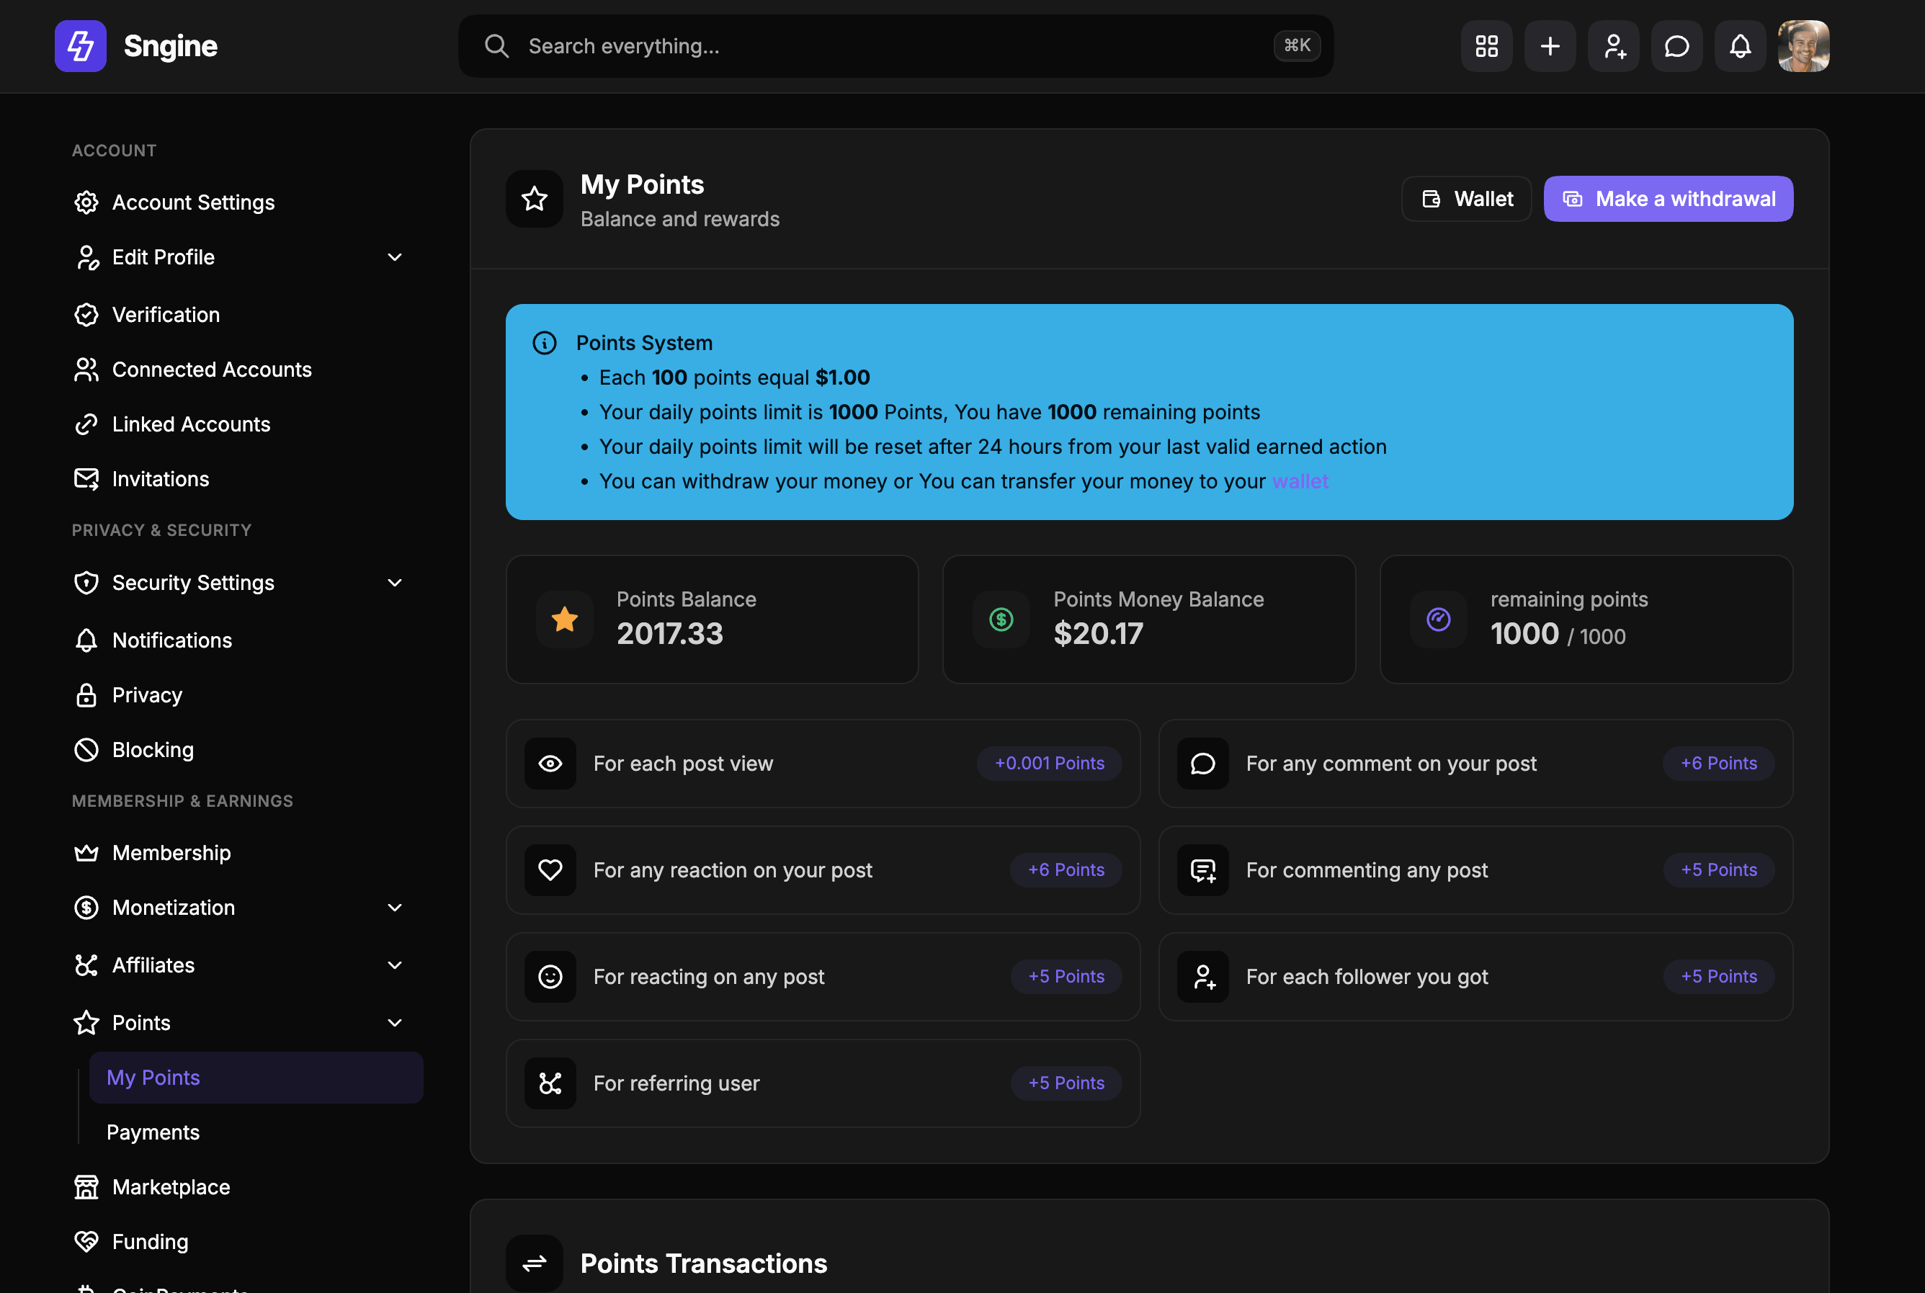Open friend requests icon in header
1925x1293 pixels.
pyautogui.click(x=1613, y=46)
